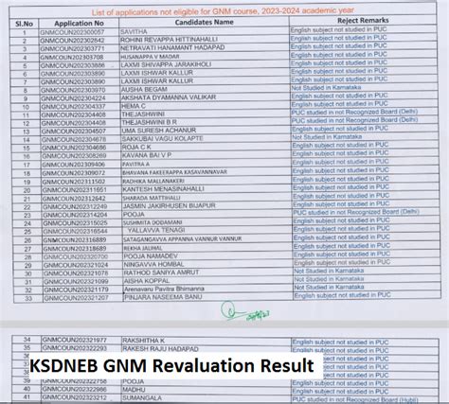Click SATAGANGAVVA APPANNA VANNUR VANNUR
The image size is (449, 404).
(x=183, y=239)
